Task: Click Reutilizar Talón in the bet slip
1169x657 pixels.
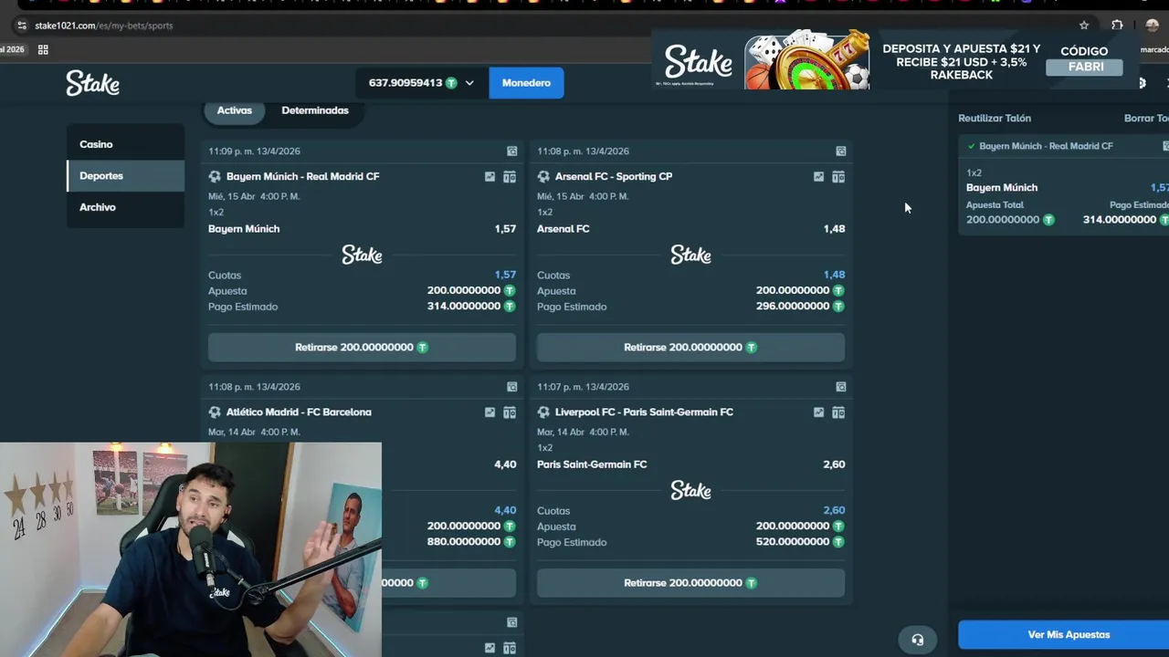Action: pos(995,119)
